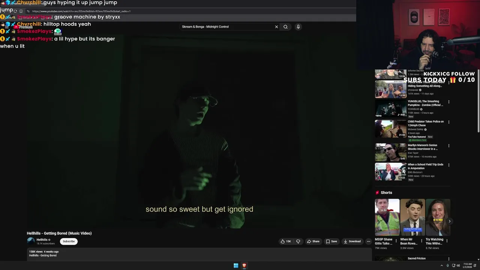Play Marilyn Manson's Genius video thumbnail
This screenshot has height=270, width=480.
click(x=391, y=152)
